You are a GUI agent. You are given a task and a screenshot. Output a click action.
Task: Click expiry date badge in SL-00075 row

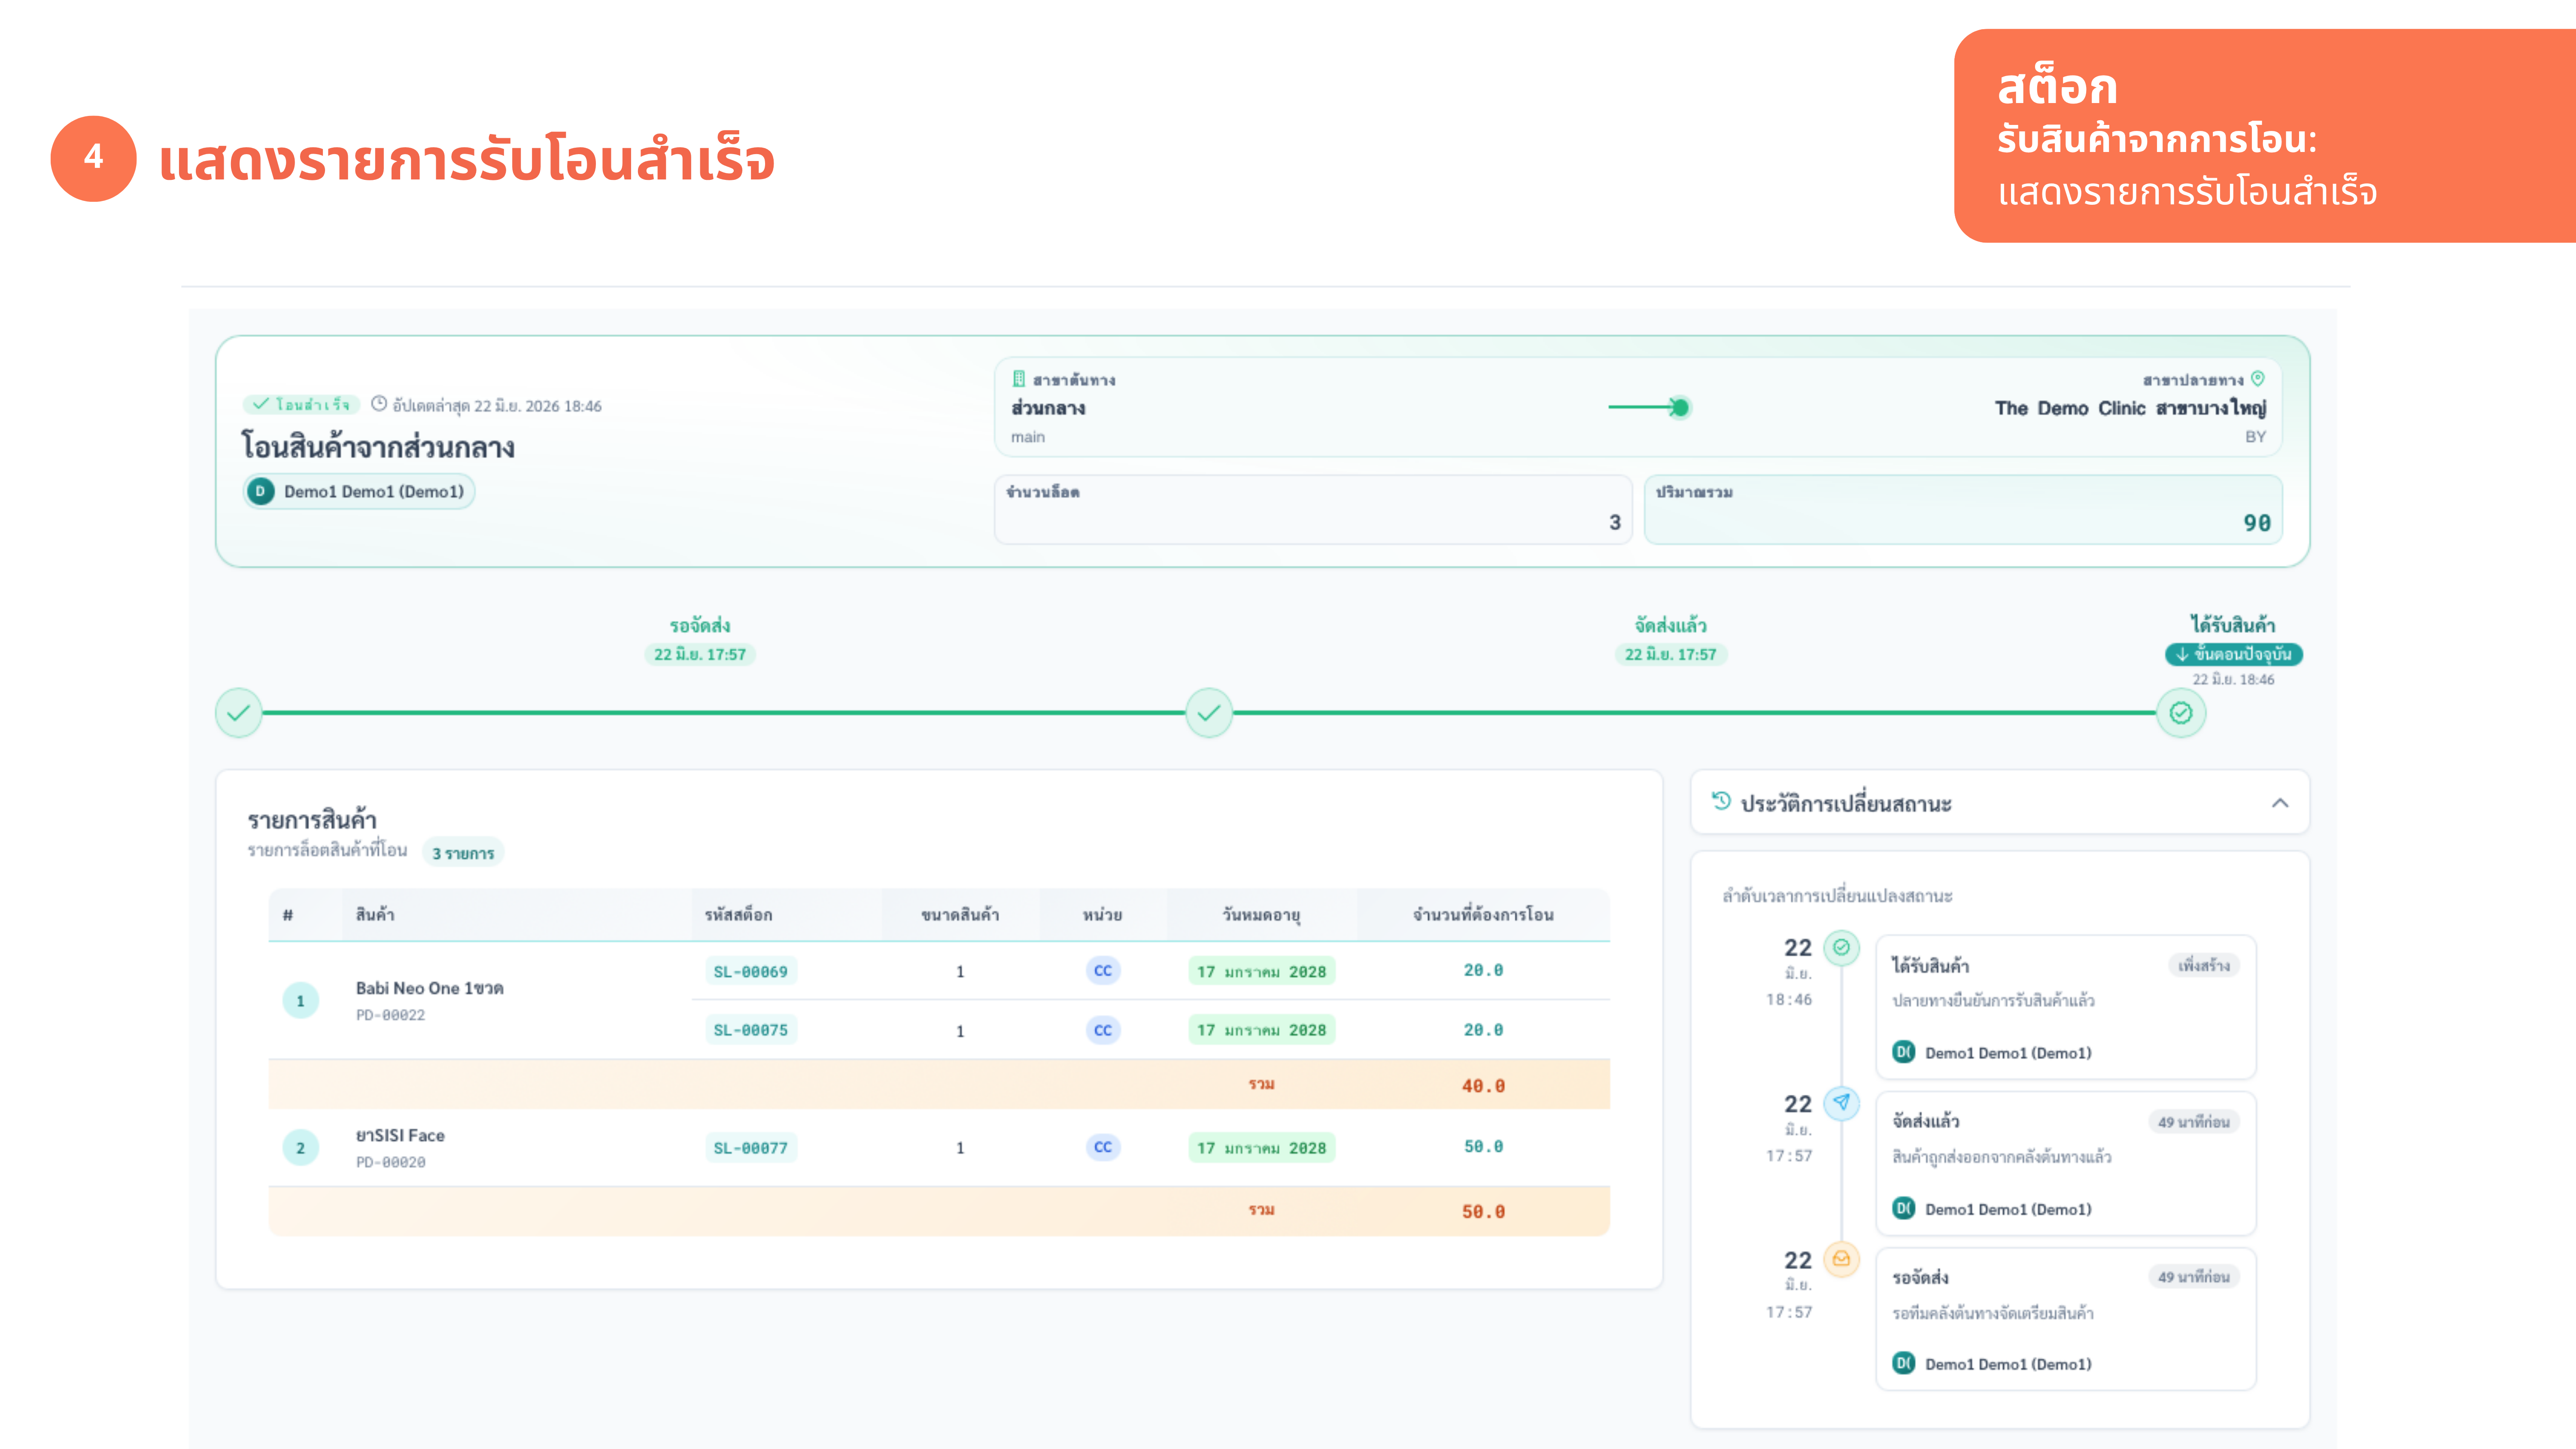tap(1261, 1030)
